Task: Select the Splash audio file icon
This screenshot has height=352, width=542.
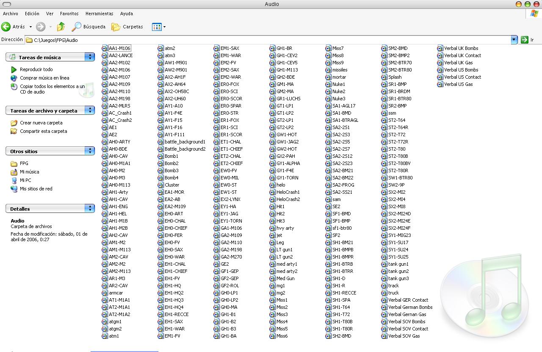Action: (384, 77)
